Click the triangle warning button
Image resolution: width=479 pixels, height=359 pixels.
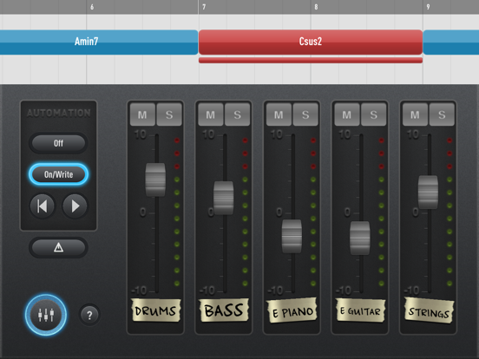[x=58, y=247]
